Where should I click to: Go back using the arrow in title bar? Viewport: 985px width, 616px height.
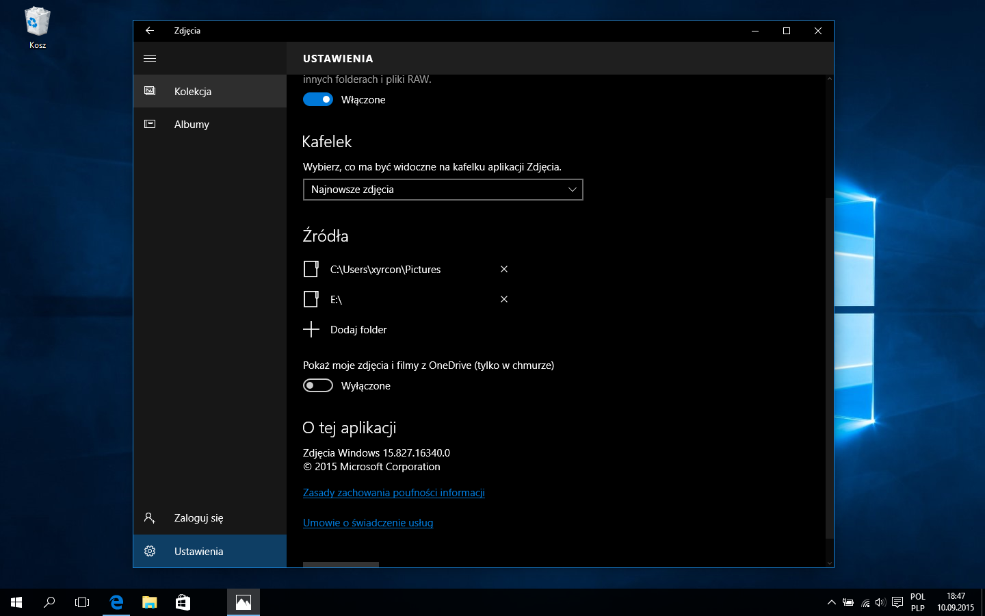(x=150, y=31)
